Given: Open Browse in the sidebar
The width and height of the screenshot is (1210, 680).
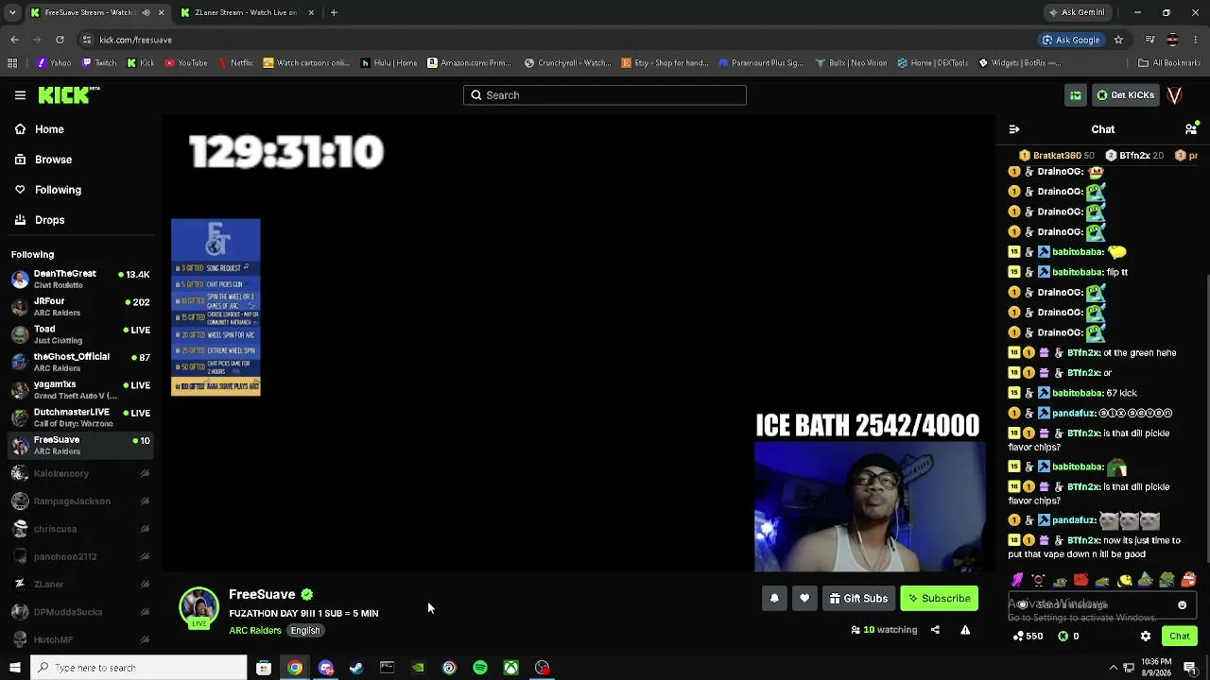Looking at the screenshot, I should [80, 160].
